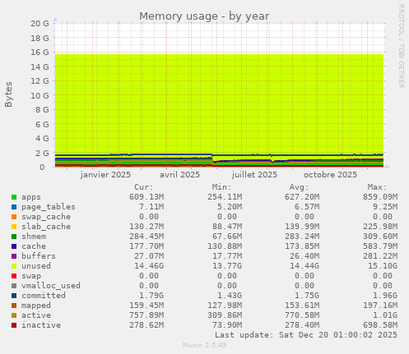The image size is (409, 354).
Task: Click the active olive legend swatch
Action: click(14, 315)
